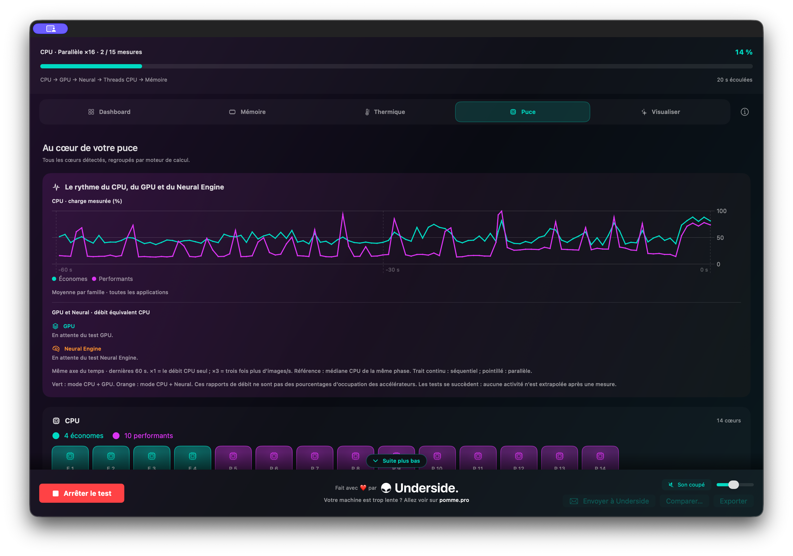Open the Visualiser tab
Image resolution: width=793 pixels, height=556 pixels.
tap(660, 112)
